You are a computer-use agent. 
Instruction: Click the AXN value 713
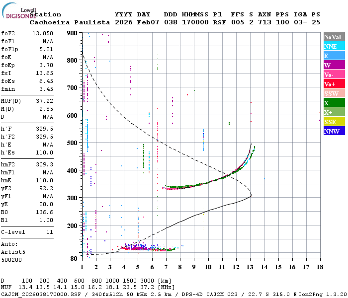(x=264, y=22)
